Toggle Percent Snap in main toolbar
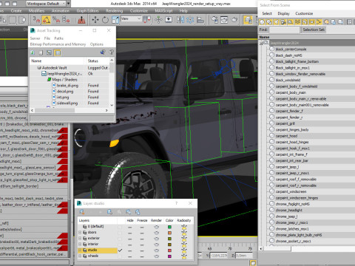Screen dimensions: 355x266 pyautogui.click(x=56, y=20)
